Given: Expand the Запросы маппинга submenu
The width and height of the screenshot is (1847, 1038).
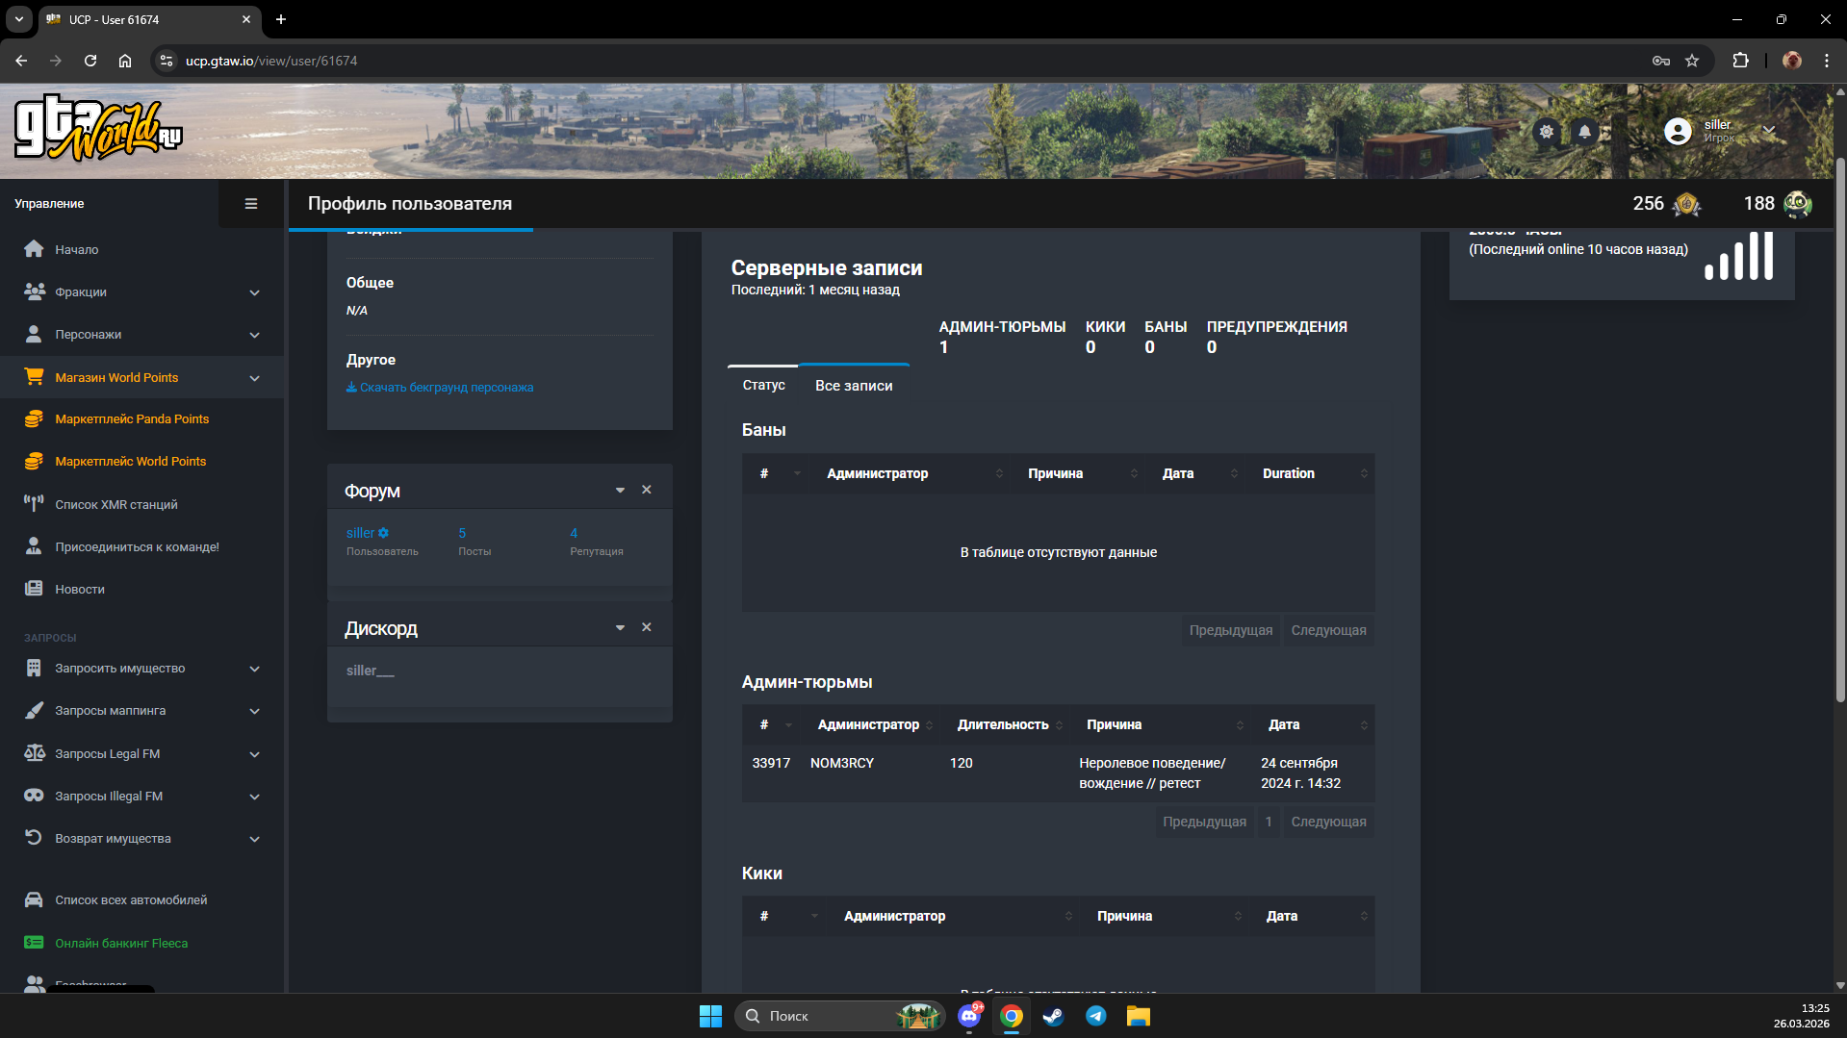Looking at the screenshot, I should pyautogui.click(x=255, y=711).
